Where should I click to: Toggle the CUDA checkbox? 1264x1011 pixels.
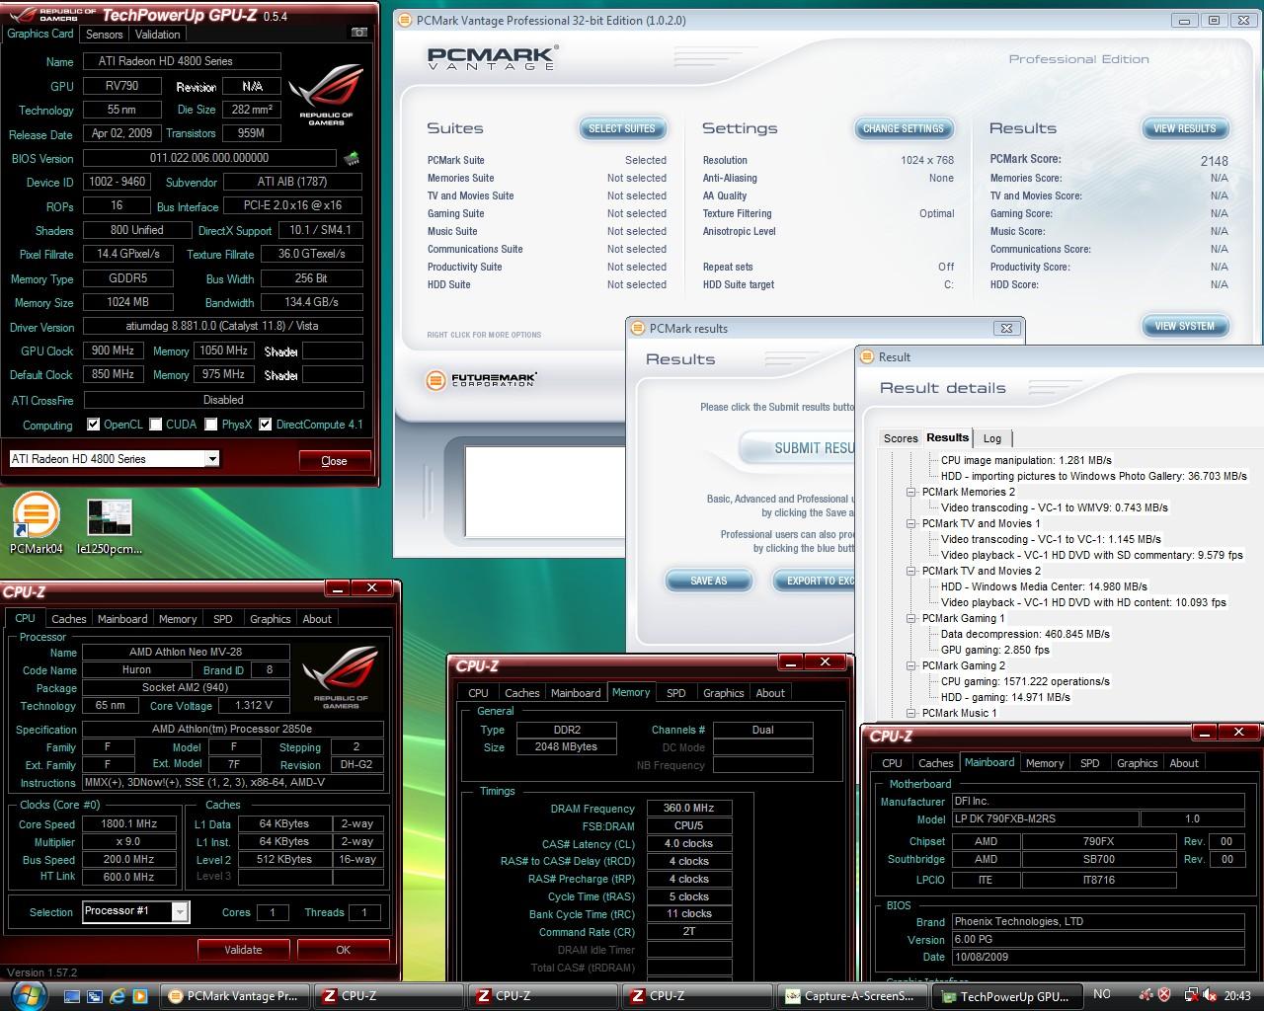tap(156, 425)
